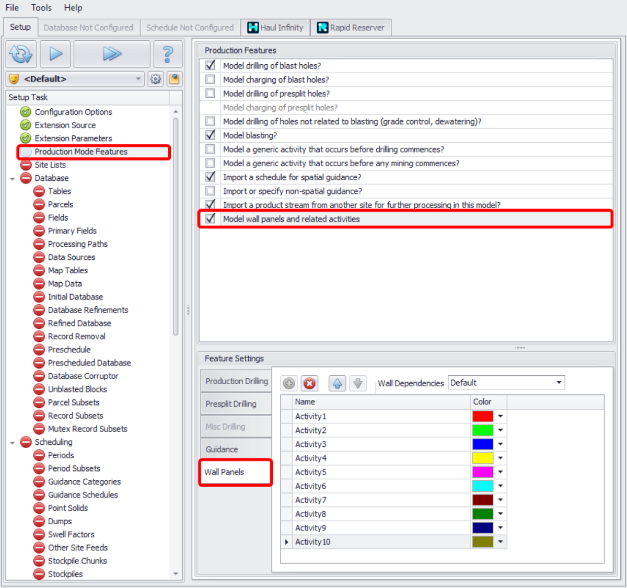The width and height of the screenshot is (627, 588).
Task: Click the red X delete activity icon
Action: [309, 384]
